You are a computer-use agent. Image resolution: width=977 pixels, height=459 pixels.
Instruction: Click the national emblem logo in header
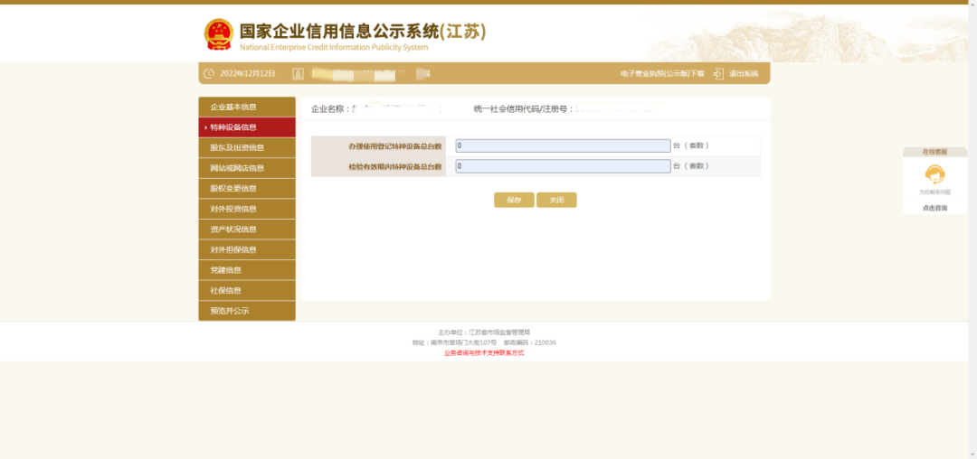218,34
